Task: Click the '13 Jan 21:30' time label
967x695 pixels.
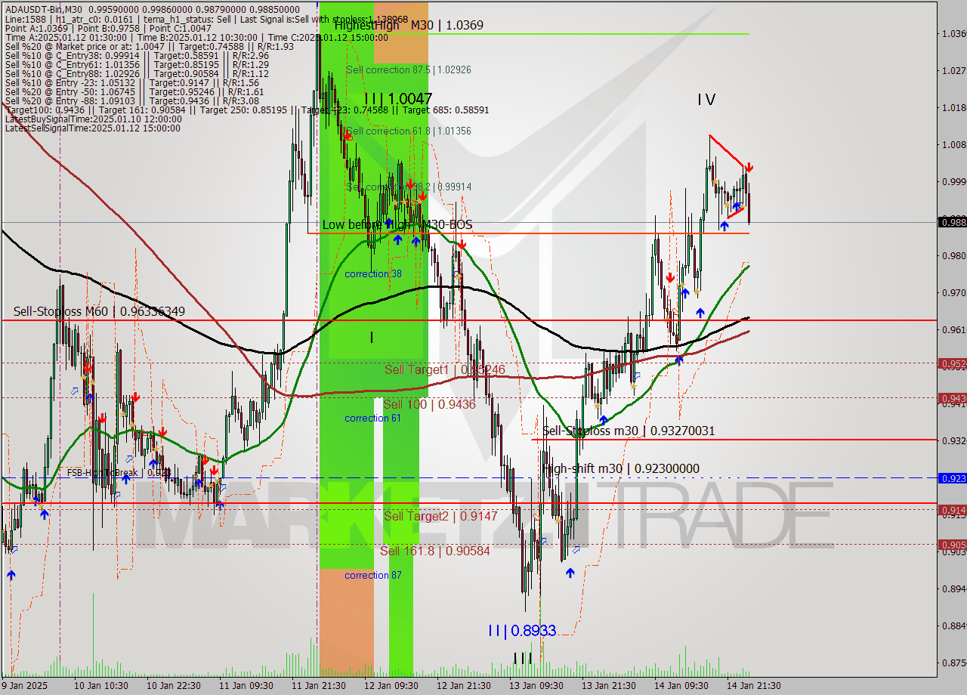Action: (x=608, y=686)
